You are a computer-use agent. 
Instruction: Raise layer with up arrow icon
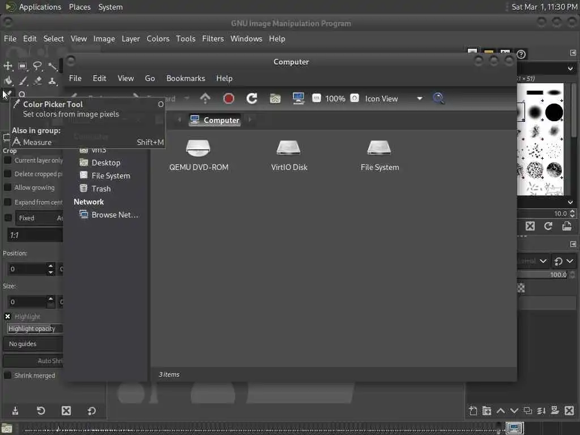coord(501,411)
